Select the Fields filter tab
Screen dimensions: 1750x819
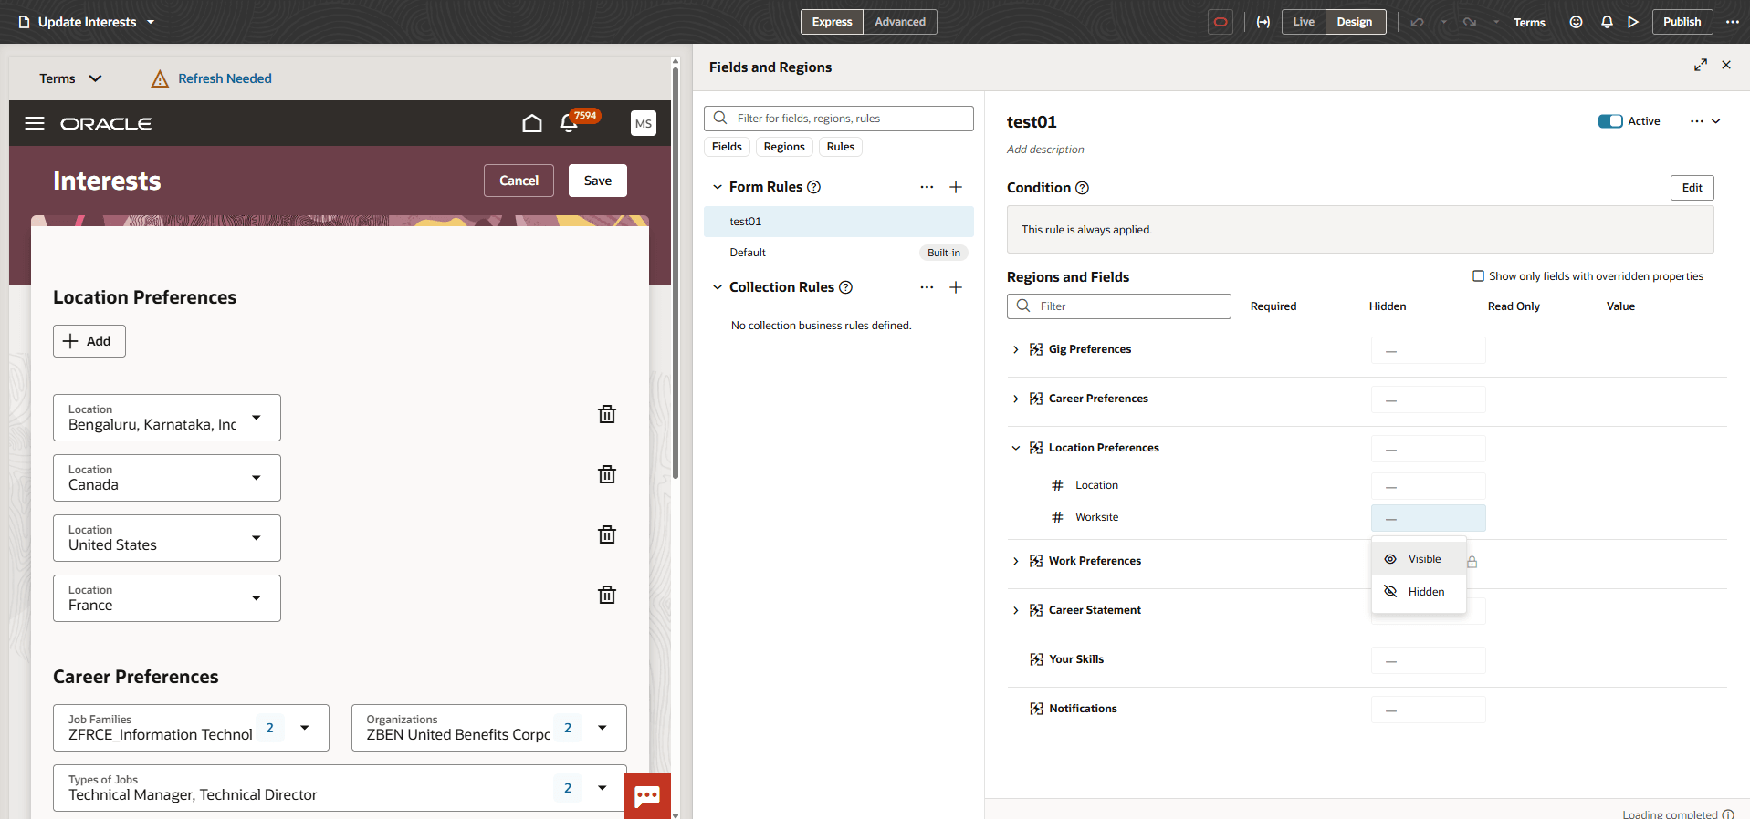pyautogui.click(x=727, y=147)
